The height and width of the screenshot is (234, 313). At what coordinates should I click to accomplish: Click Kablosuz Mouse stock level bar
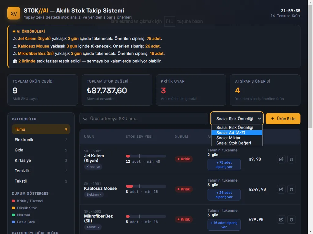tap(146, 186)
